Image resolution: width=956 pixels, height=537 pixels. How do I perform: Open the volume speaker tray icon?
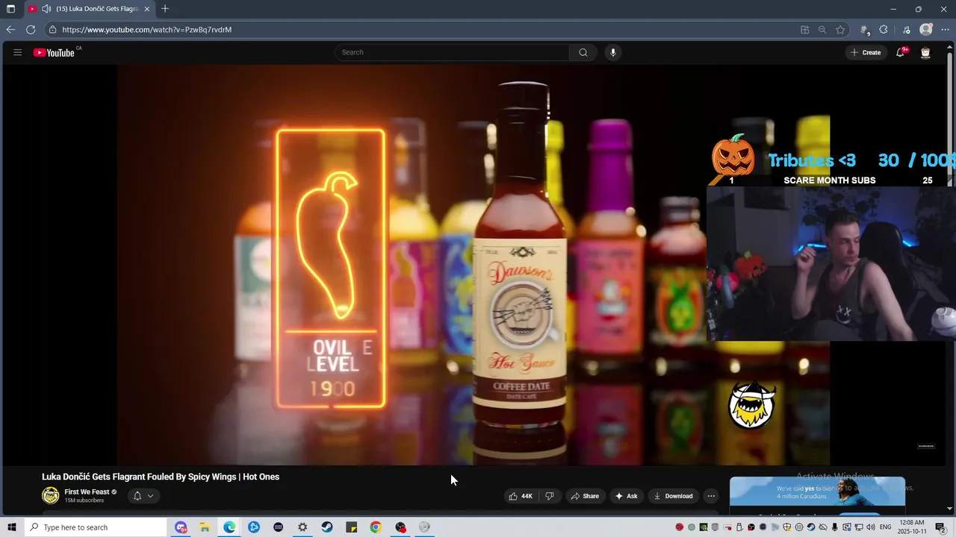pos(871,527)
